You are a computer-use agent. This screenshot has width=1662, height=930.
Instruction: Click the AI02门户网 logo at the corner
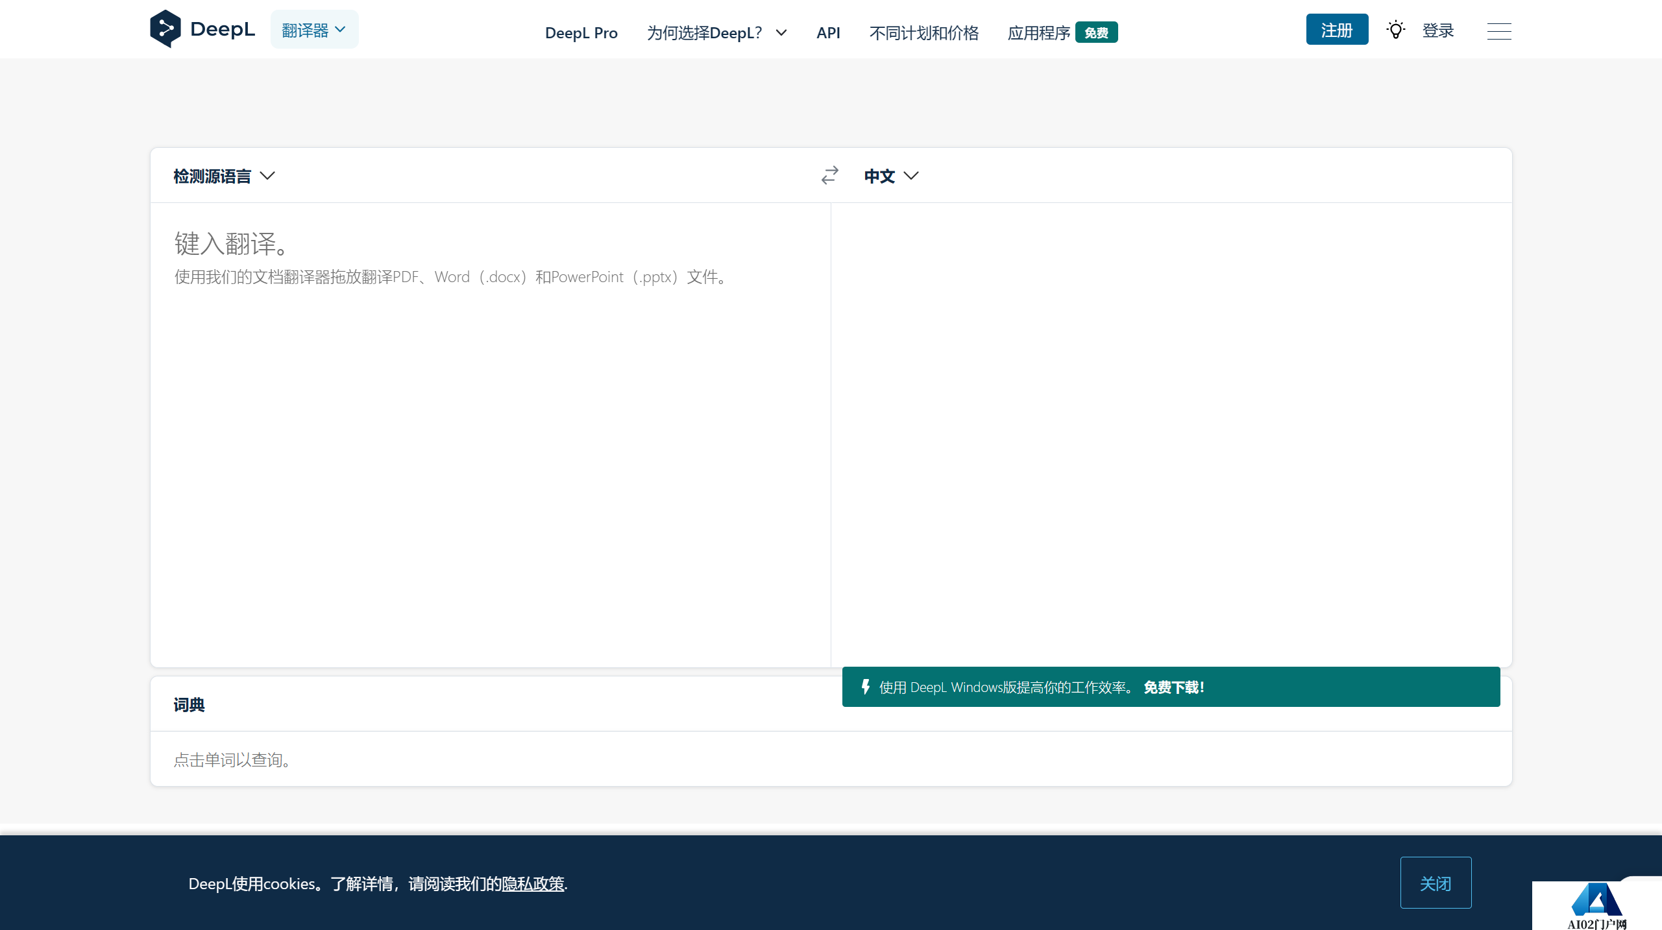pyautogui.click(x=1596, y=905)
